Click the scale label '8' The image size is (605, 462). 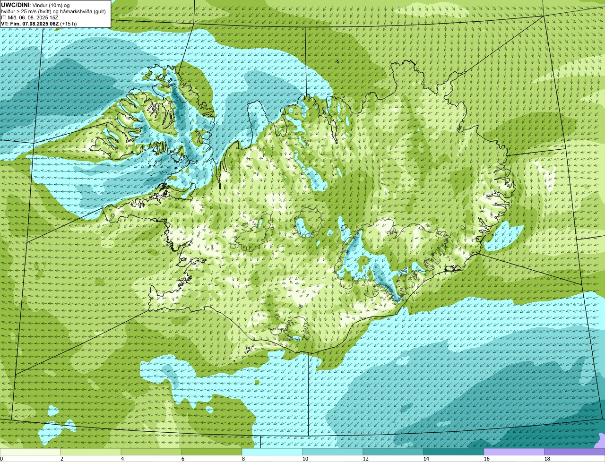pyautogui.click(x=243, y=459)
